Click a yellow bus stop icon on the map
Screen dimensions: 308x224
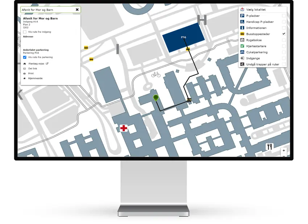86,47
